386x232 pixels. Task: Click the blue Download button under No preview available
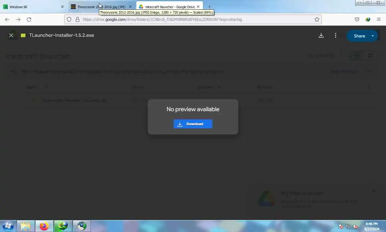[x=193, y=124]
